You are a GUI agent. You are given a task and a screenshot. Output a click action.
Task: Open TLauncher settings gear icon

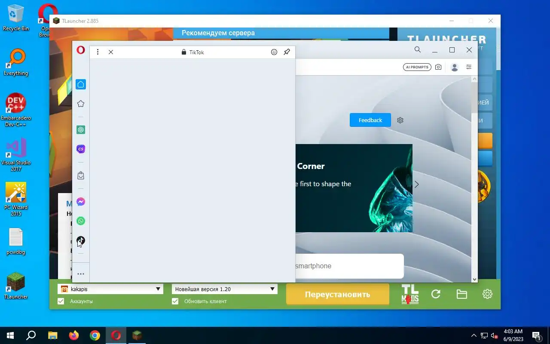[487, 294]
